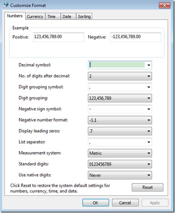Click the Reset instructions text

(60, 188)
